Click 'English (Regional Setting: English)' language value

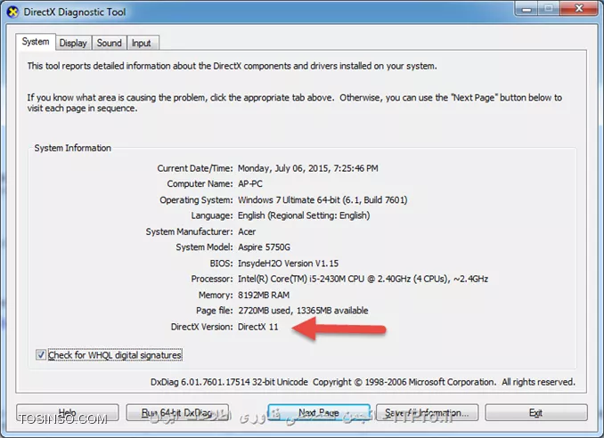point(304,215)
